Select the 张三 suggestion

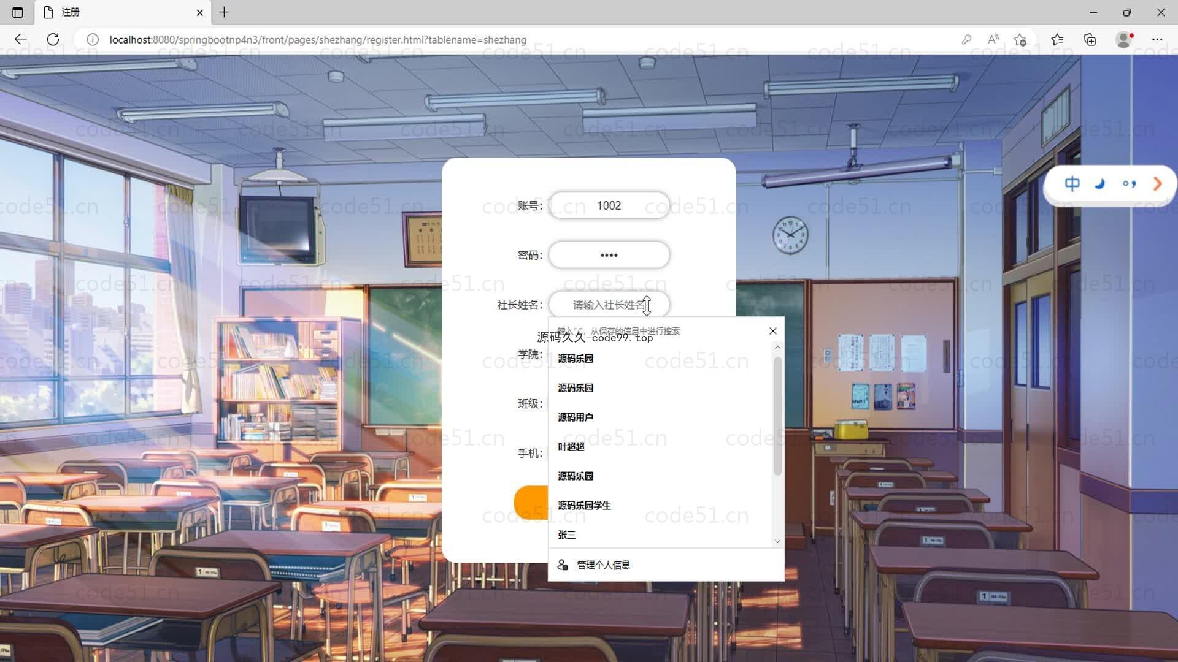click(660, 535)
